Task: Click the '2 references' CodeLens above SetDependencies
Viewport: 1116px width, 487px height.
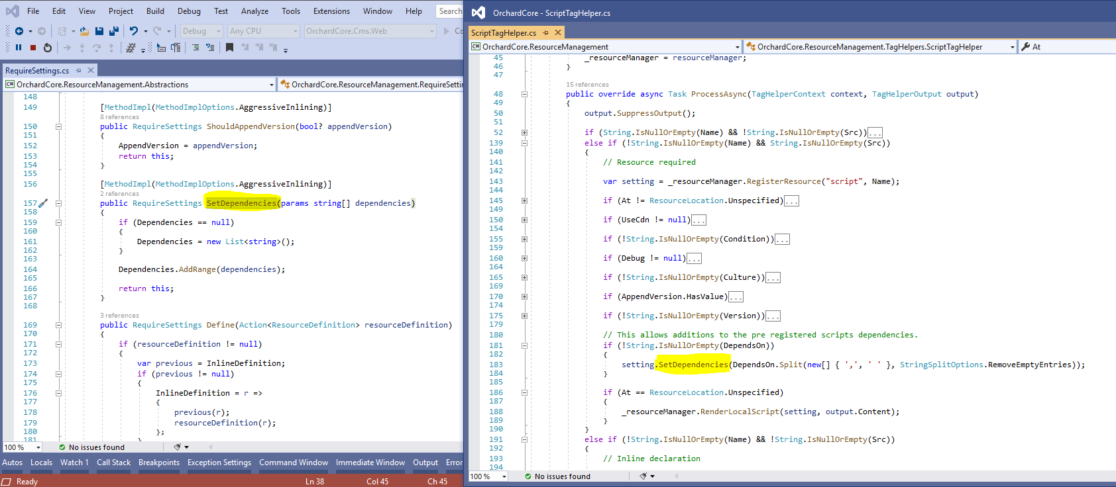Action: tap(119, 194)
